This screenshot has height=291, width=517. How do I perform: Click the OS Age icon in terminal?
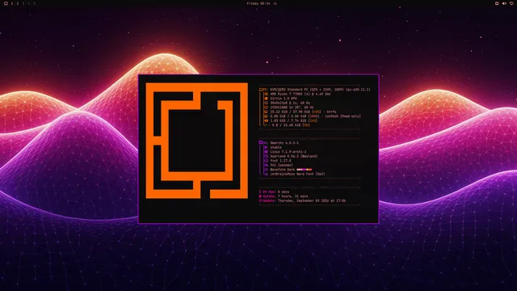click(x=260, y=192)
